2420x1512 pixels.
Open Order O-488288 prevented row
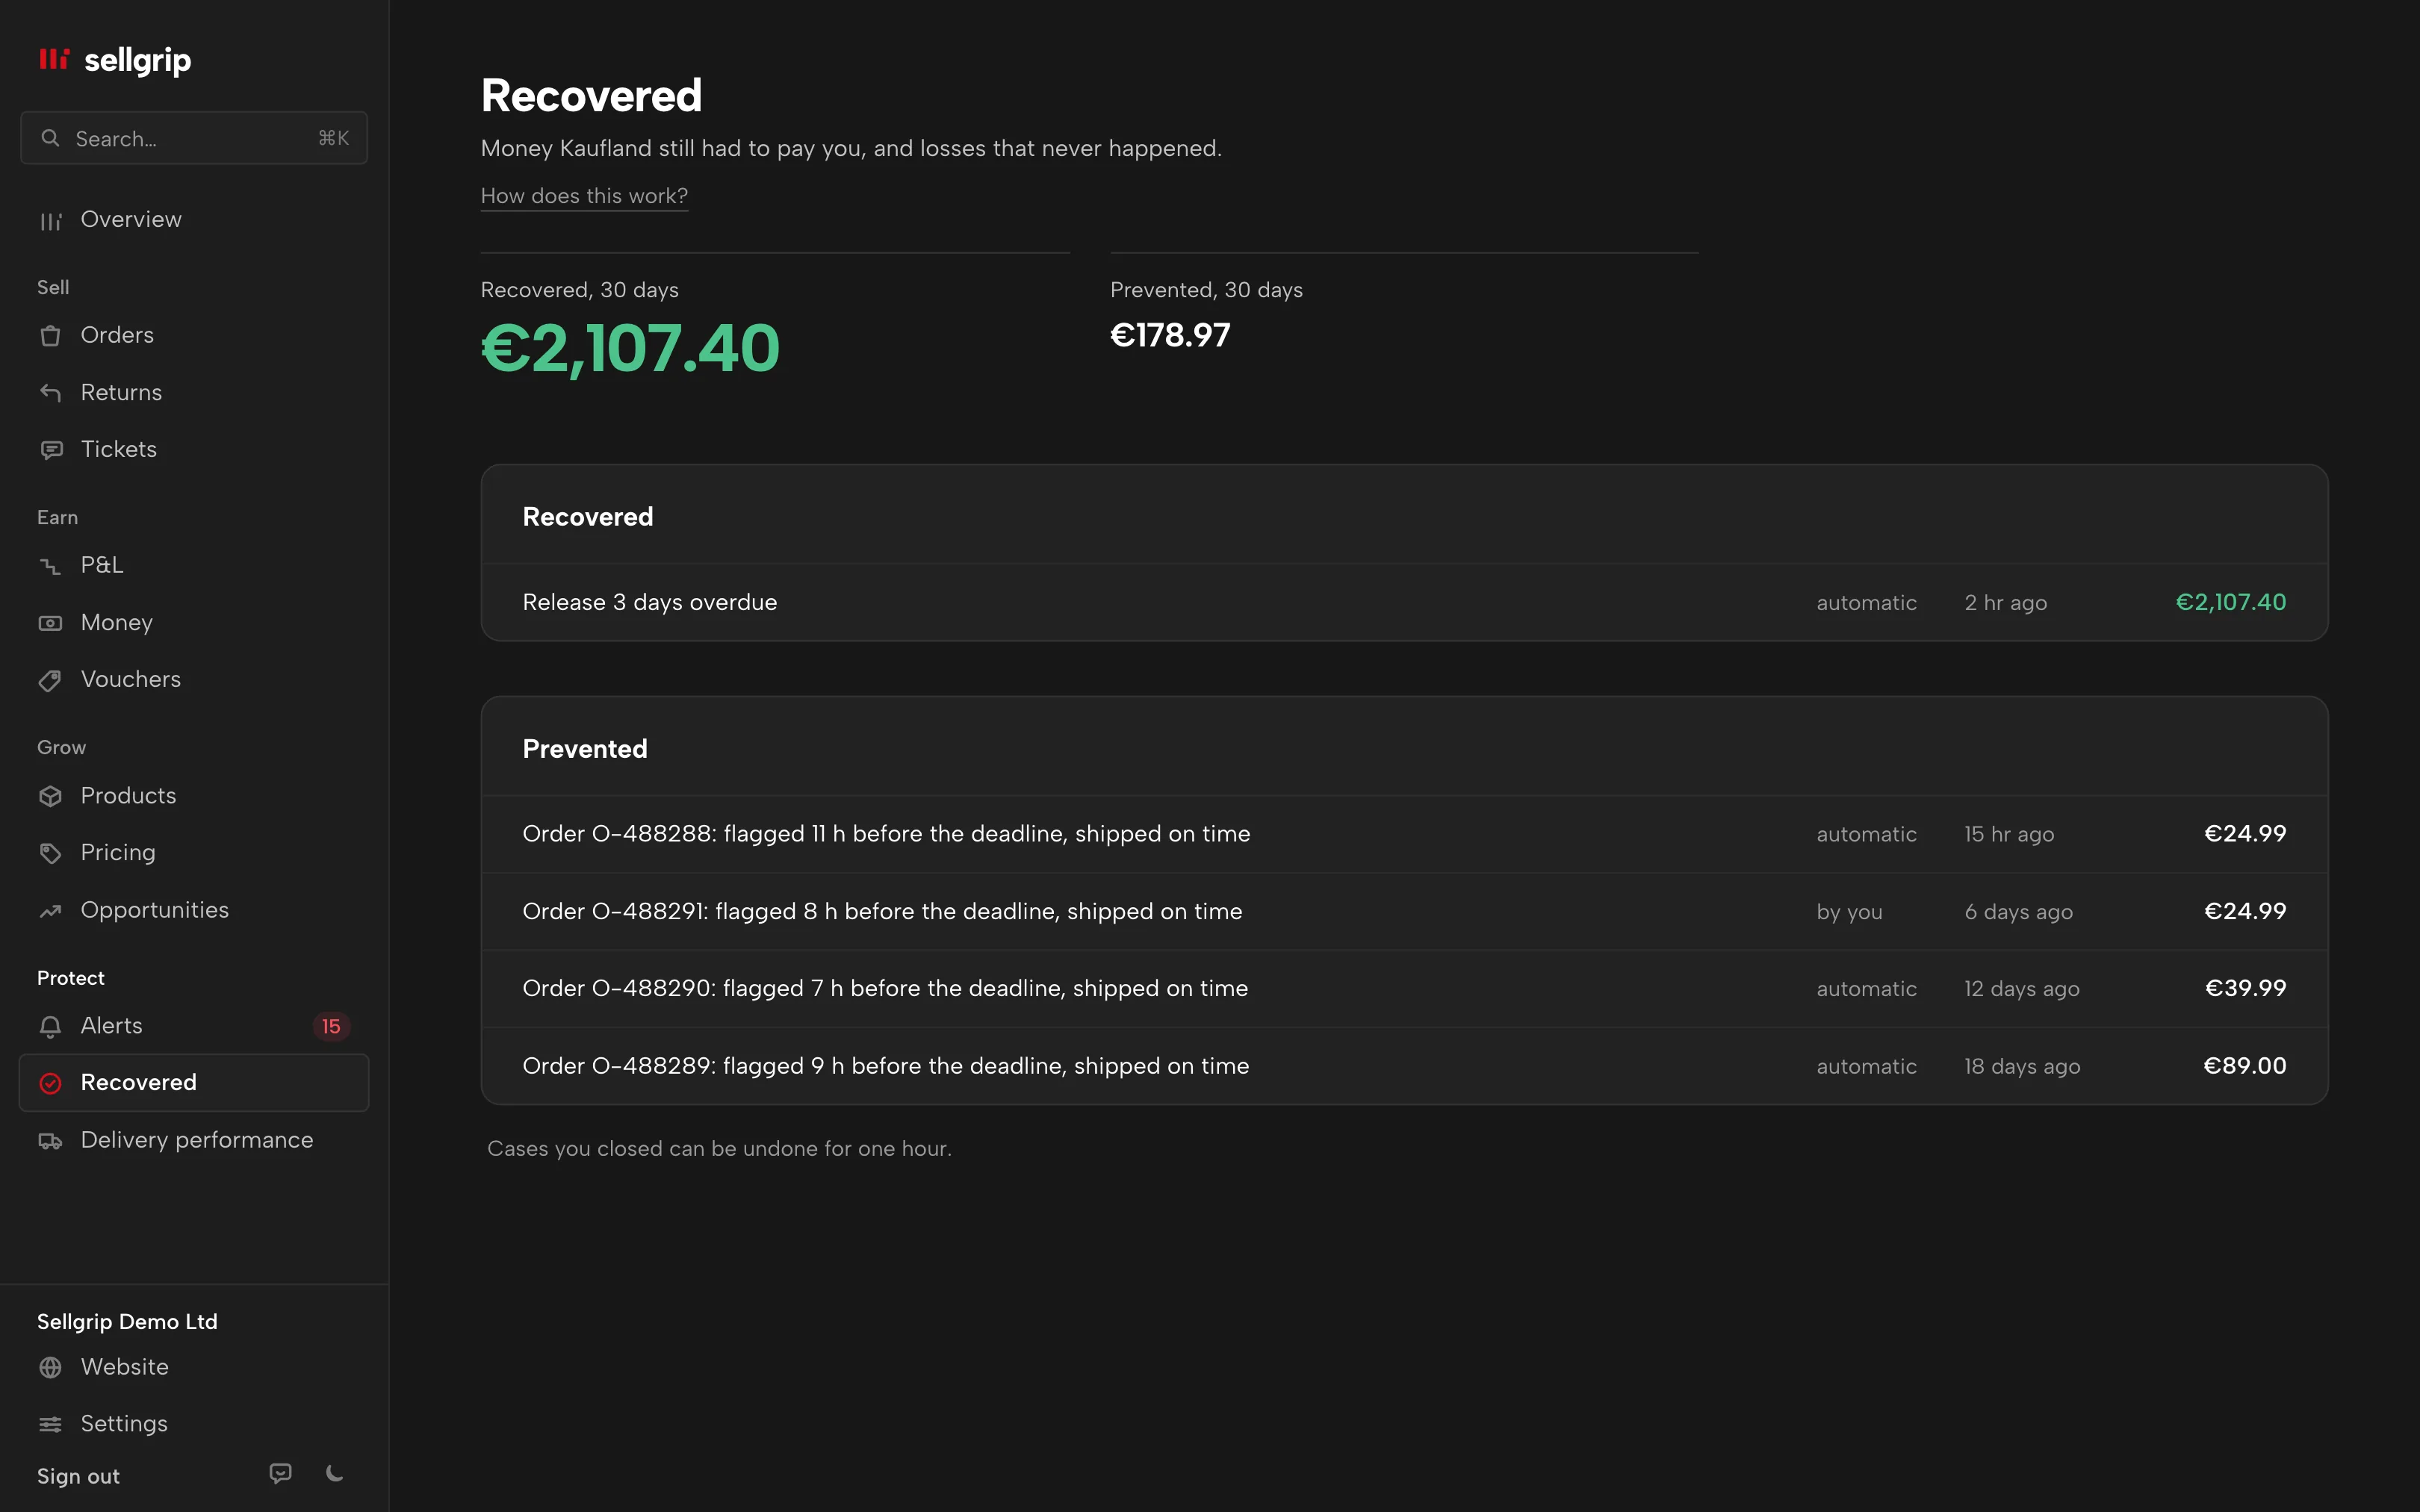tap(1404, 834)
